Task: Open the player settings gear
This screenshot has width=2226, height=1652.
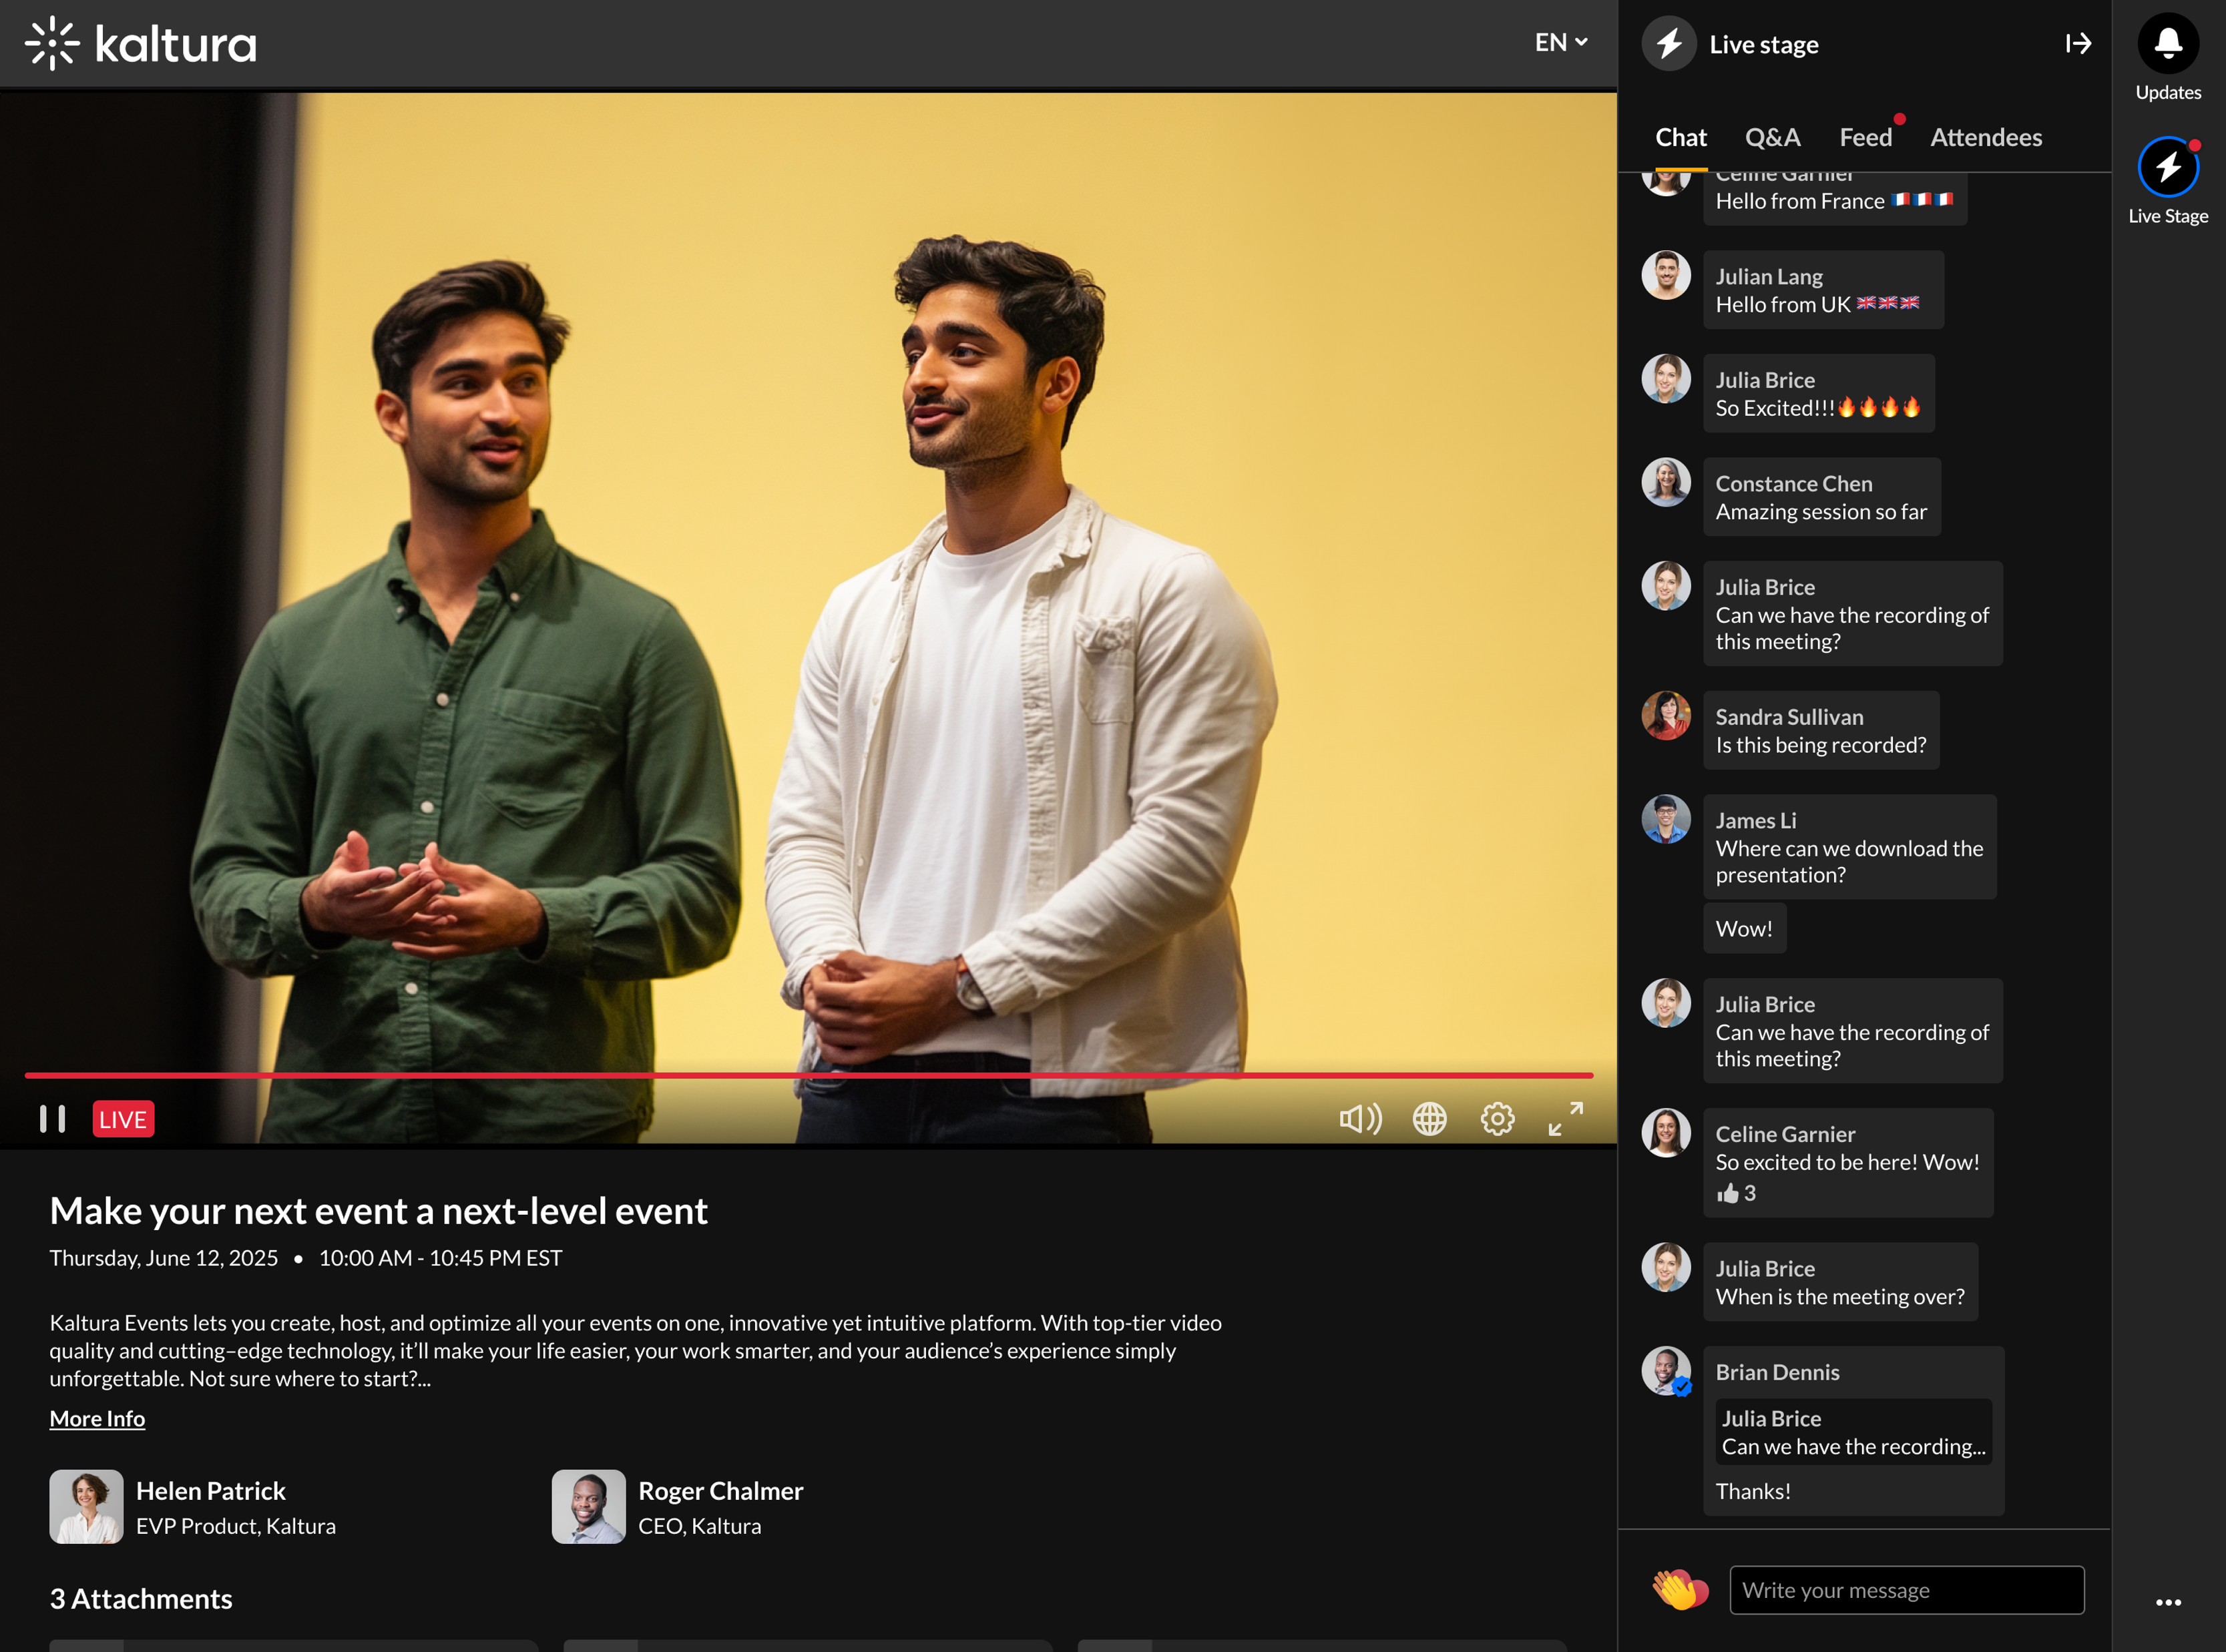Action: [1497, 1119]
